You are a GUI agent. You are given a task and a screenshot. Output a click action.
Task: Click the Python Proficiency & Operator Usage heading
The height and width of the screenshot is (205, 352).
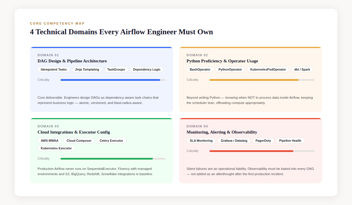tap(222, 61)
